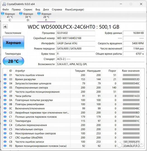
Task: Click status icon for Повторные попытки раскрутки
Action: tap(5, 100)
